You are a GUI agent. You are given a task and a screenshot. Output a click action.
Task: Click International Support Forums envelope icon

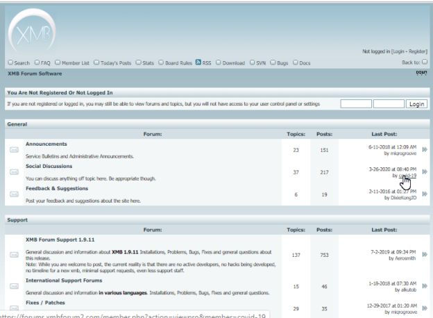point(14,286)
